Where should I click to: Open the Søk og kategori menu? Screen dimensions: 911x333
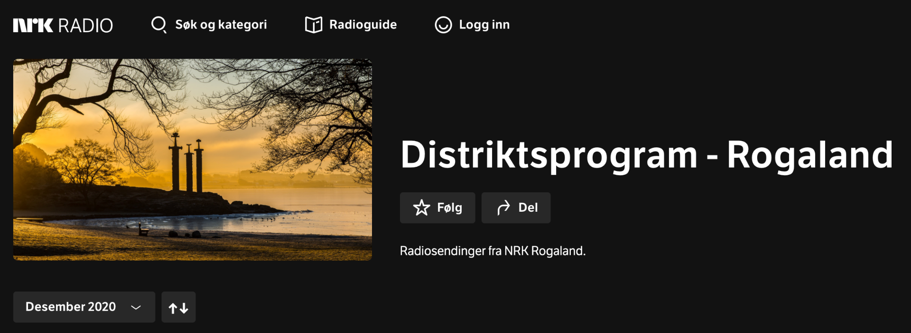pos(221,25)
